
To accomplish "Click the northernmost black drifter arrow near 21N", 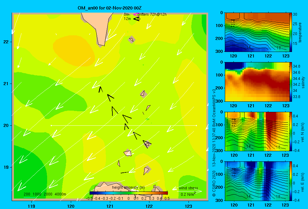I will point(100,90).
